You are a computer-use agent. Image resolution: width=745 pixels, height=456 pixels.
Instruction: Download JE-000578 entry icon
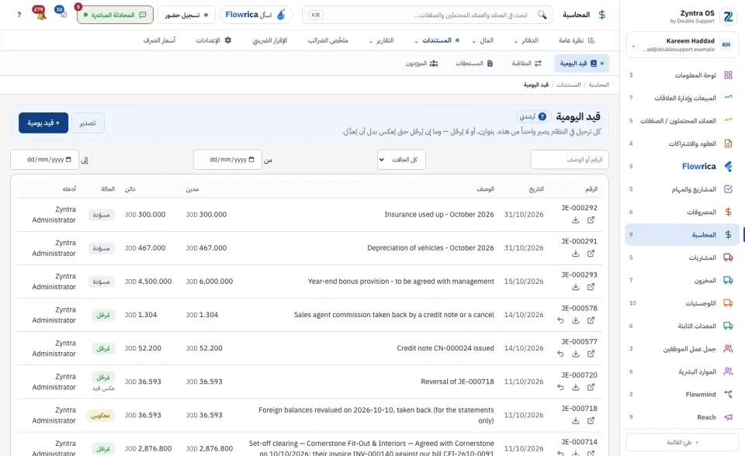[575, 320]
